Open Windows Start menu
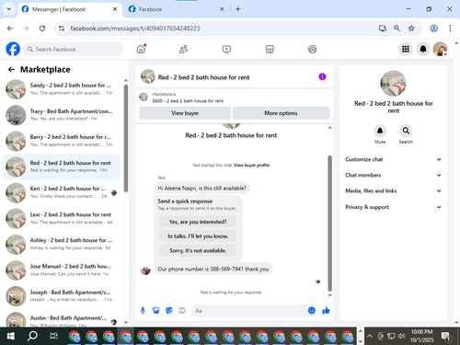The height and width of the screenshot is (345, 460). 11,336
